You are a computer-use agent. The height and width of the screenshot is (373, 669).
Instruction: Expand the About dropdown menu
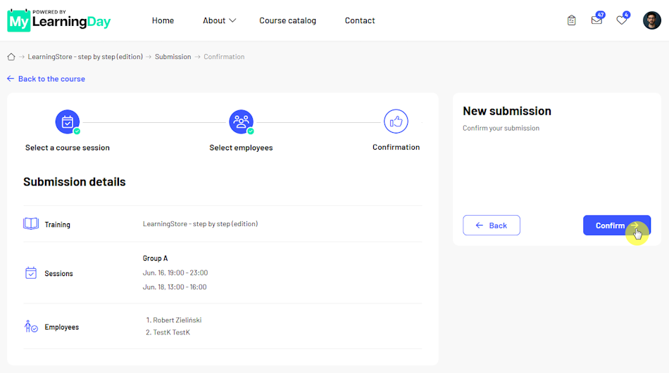219,20
